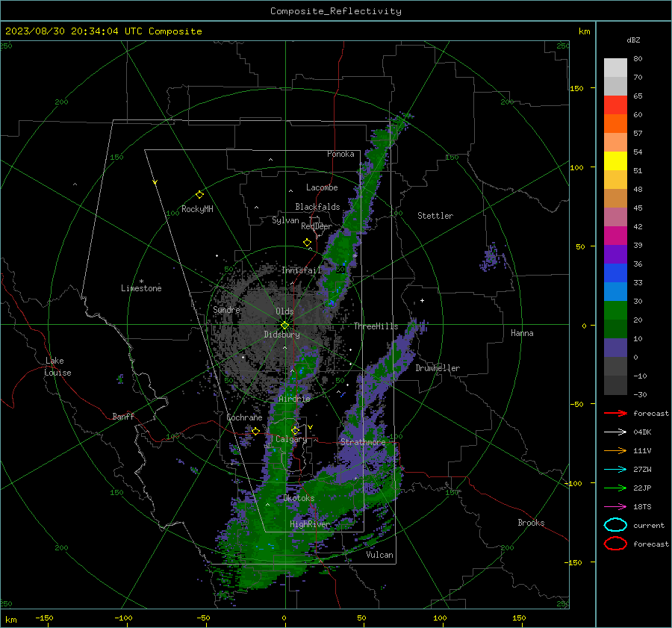The width and height of the screenshot is (672, 628).
Task: Click the cyan current ellipse symbol
Action: click(x=615, y=525)
